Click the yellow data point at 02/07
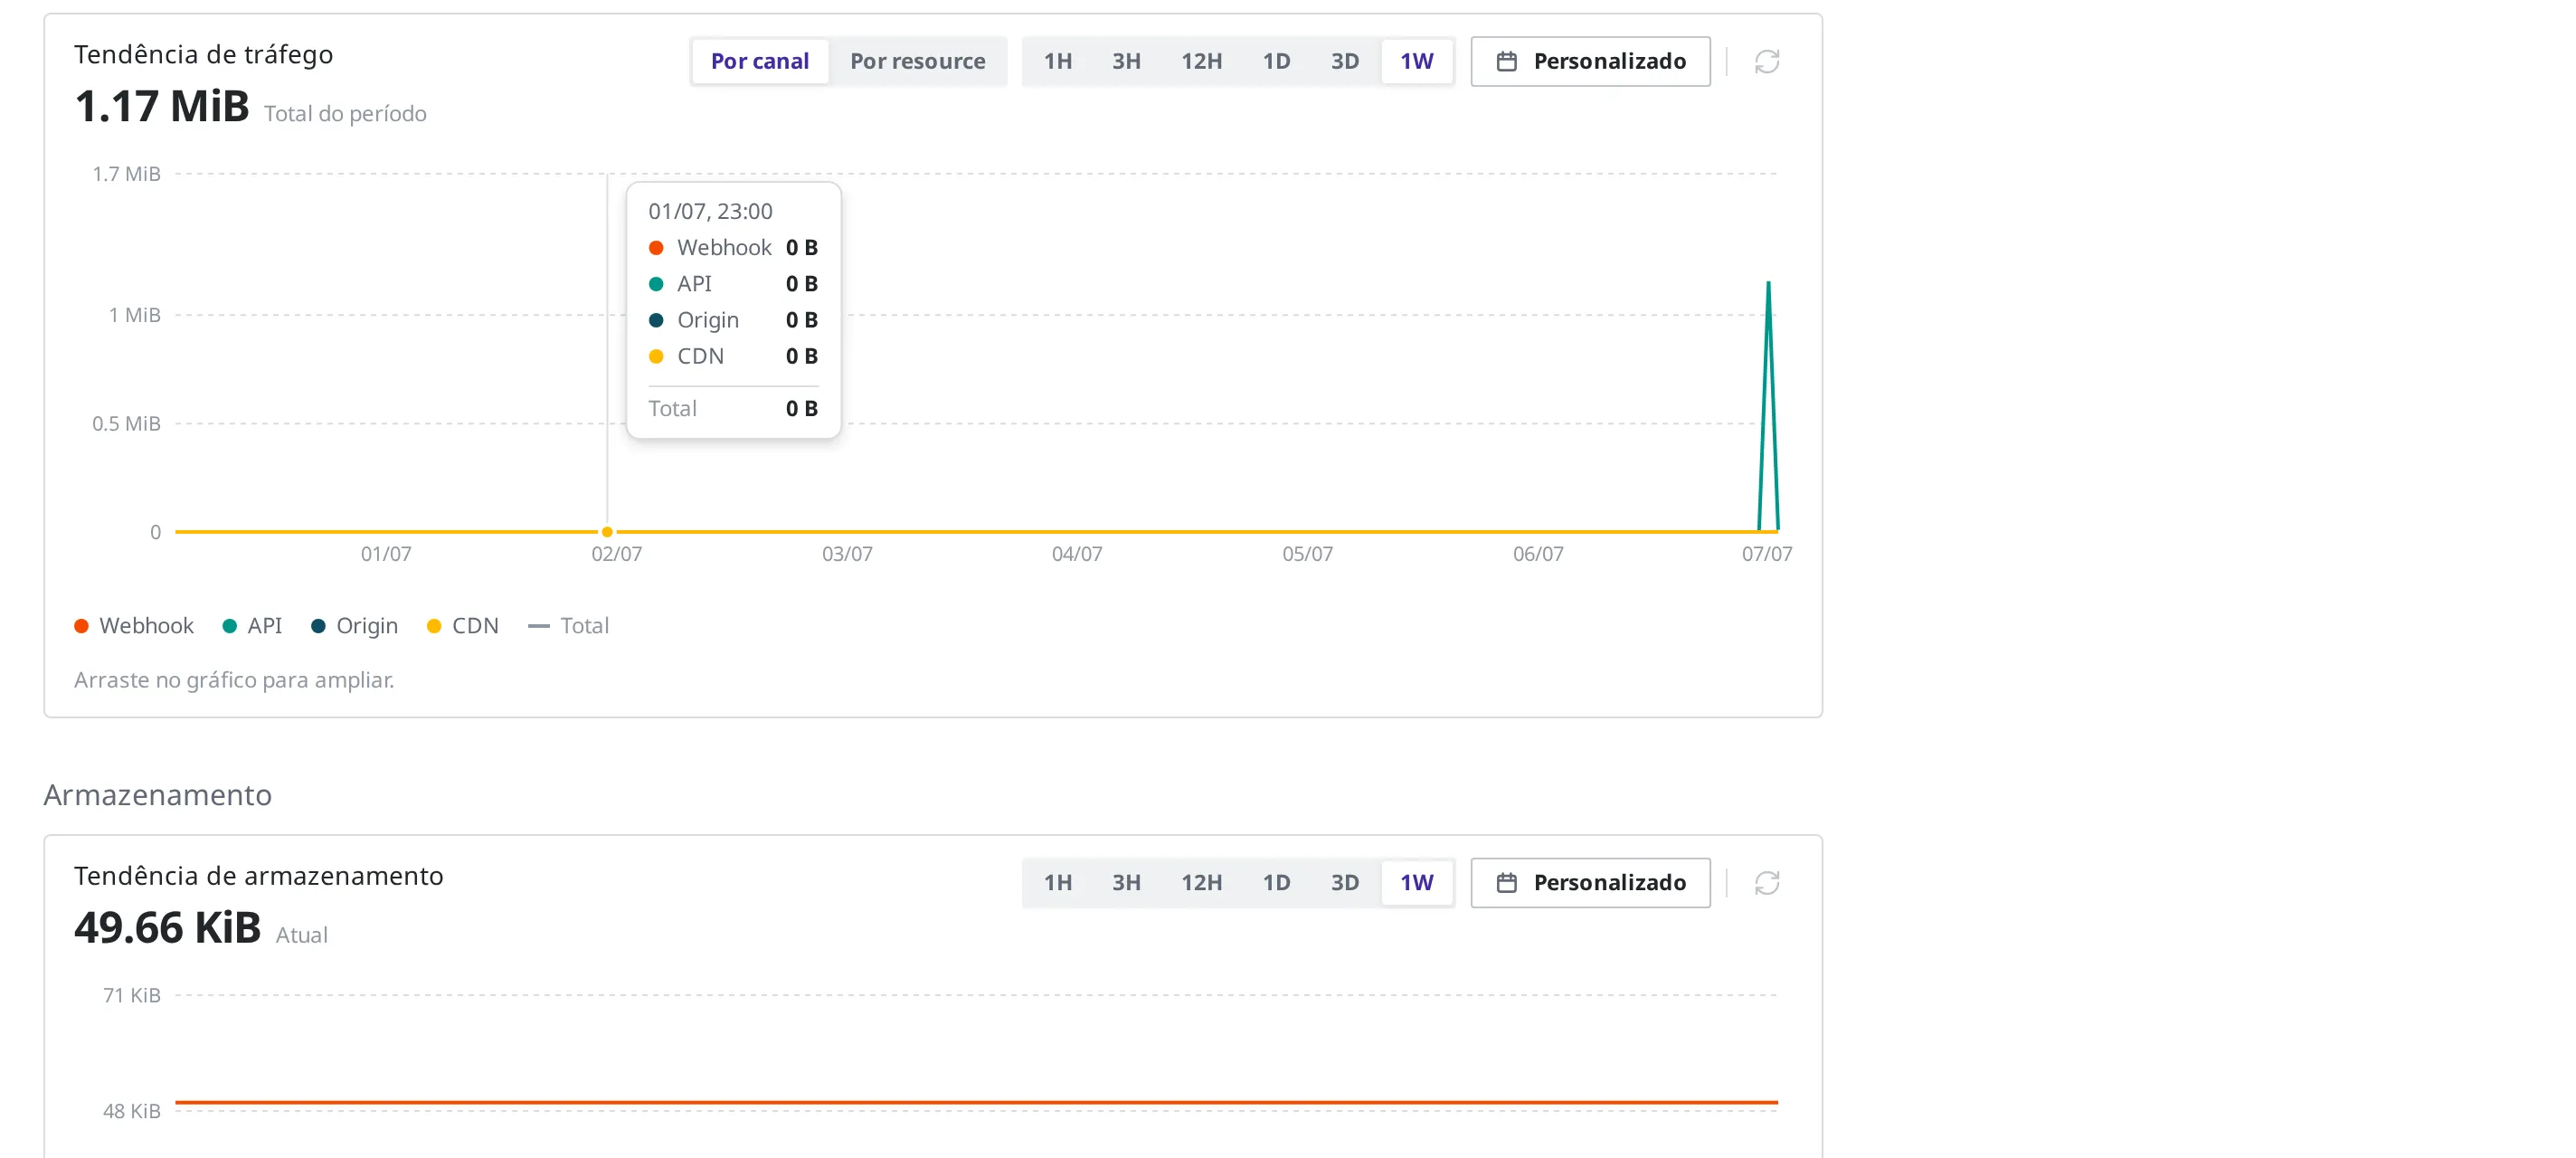Viewport: 2576px width, 1158px height. (x=607, y=532)
